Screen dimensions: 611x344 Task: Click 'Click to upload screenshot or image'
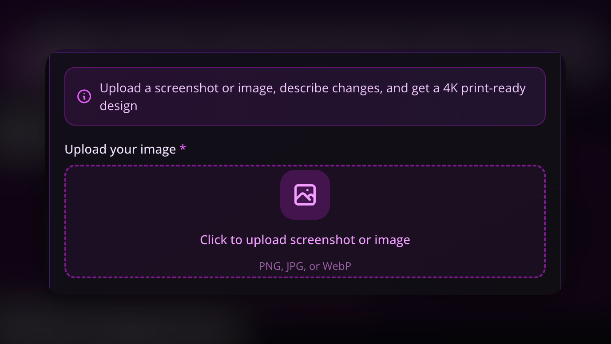pyautogui.click(x=305, y=240)
